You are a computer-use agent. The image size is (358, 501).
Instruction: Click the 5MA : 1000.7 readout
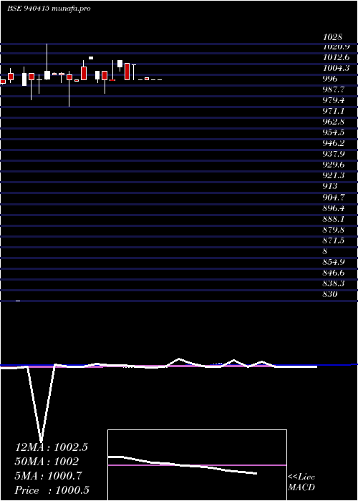(49, 476)
